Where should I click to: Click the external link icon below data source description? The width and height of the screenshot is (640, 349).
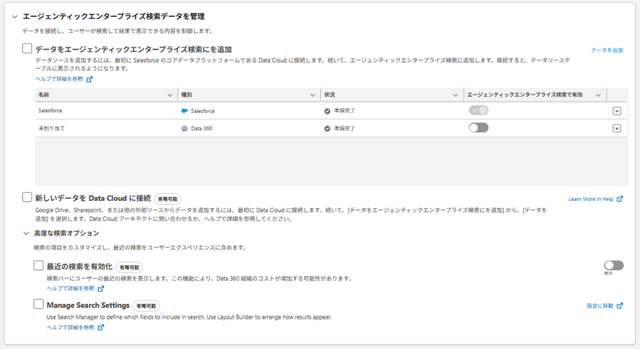89,79
